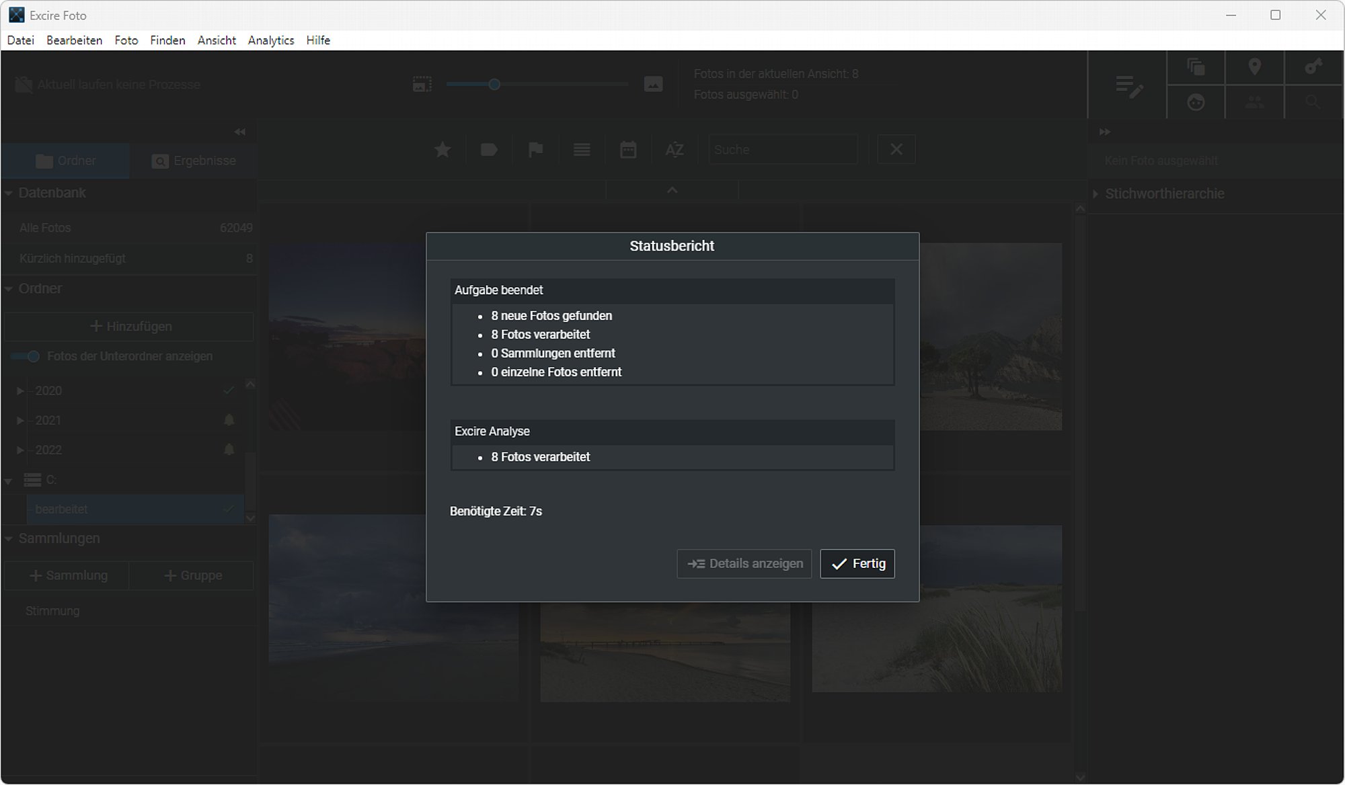Click the star rating filter icon
The height and width of the screenshot is (785, 1345).
pyautogui.click(x=443, y=149)
